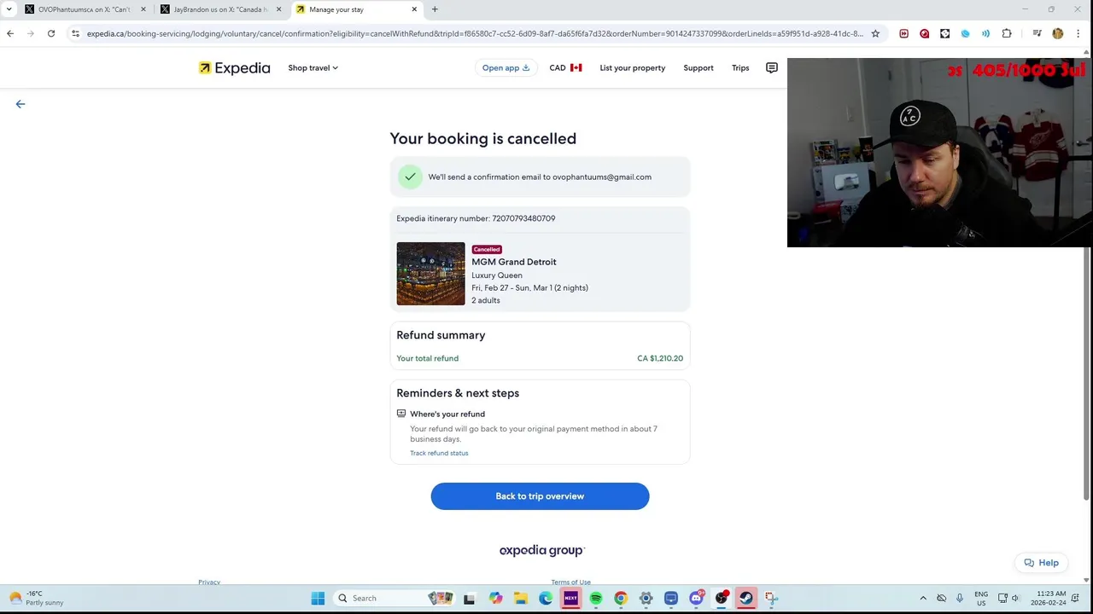1093x614 pixels.
Task: Click the expedia group footer logo
Action: click(x=541, y=551)
